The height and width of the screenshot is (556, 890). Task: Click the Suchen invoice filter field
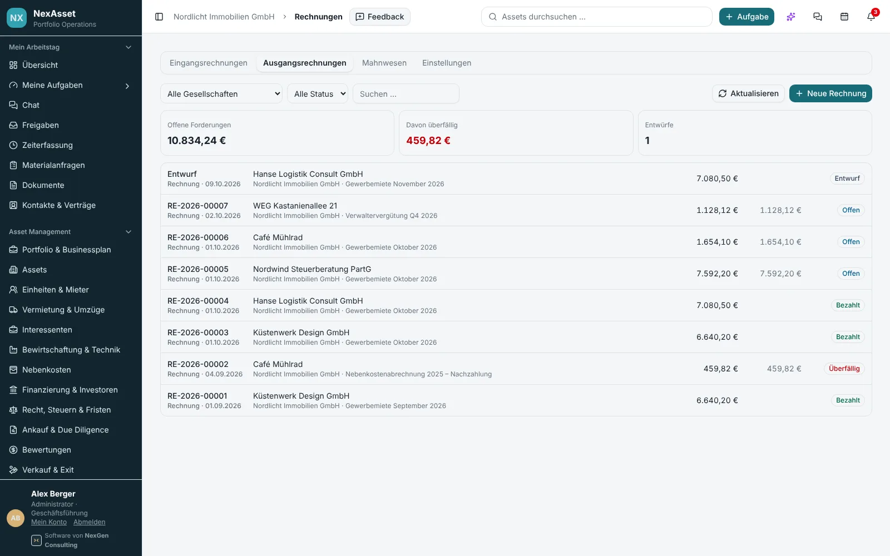pyautogui.click(x=406, y=93)
